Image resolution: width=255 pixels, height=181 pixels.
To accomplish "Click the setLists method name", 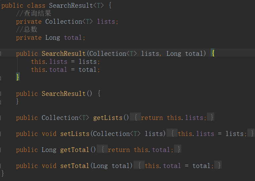I will [x=75, y=134].
